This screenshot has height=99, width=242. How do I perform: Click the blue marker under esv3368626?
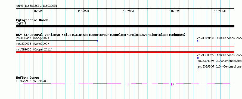click(198, 58)
